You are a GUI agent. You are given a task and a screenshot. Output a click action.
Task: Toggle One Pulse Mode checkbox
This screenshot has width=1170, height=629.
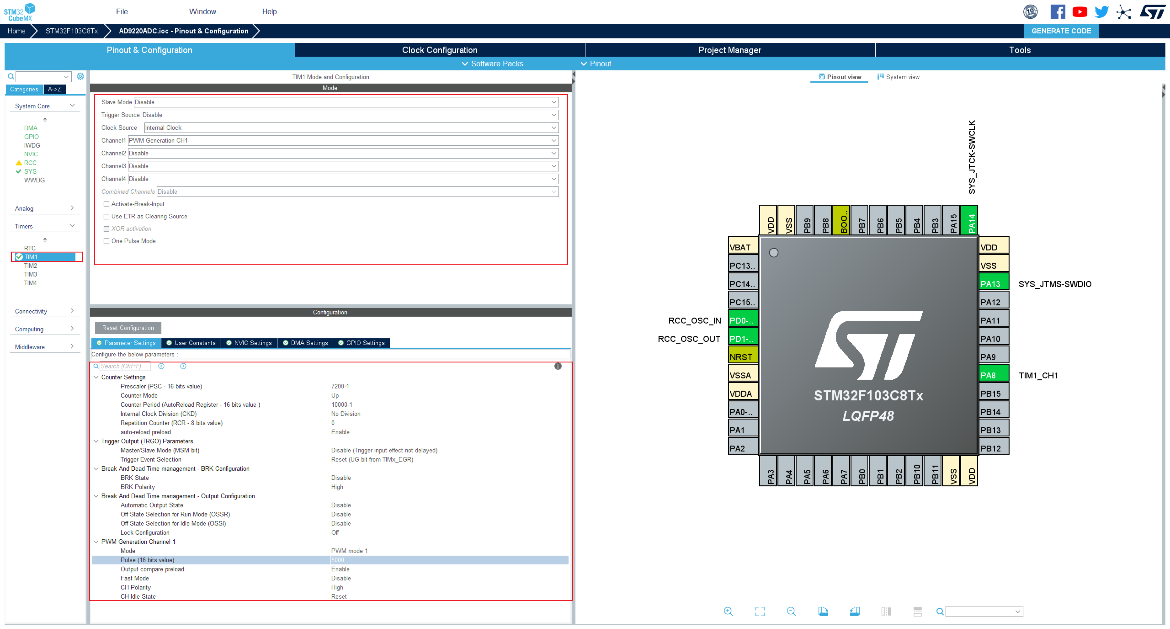(107, 241)
